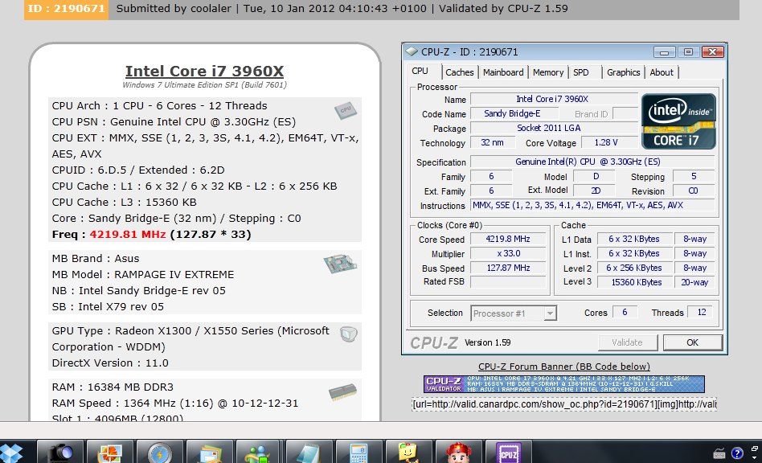Minimize the CPU-Z window
Viewport: 762px width, 463px height.
[x=664, y=51]
